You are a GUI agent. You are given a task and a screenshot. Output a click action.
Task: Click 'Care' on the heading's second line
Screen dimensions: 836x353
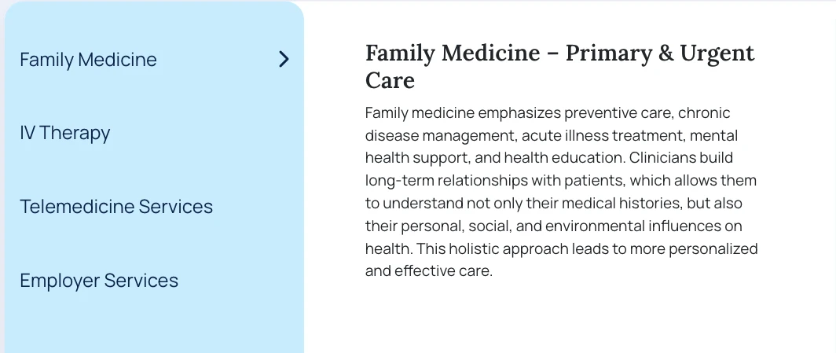(x=390, y=80)
